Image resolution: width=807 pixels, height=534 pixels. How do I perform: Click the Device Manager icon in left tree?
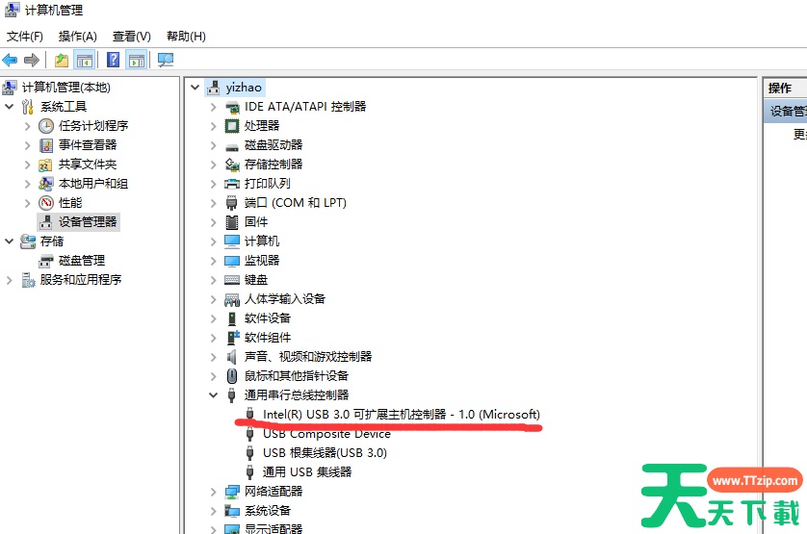(46, 222)
